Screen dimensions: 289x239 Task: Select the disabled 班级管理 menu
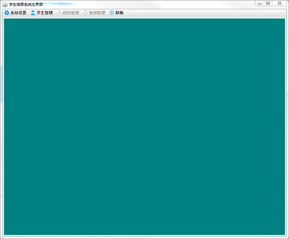pyautogui.click(x=71, y=13)
